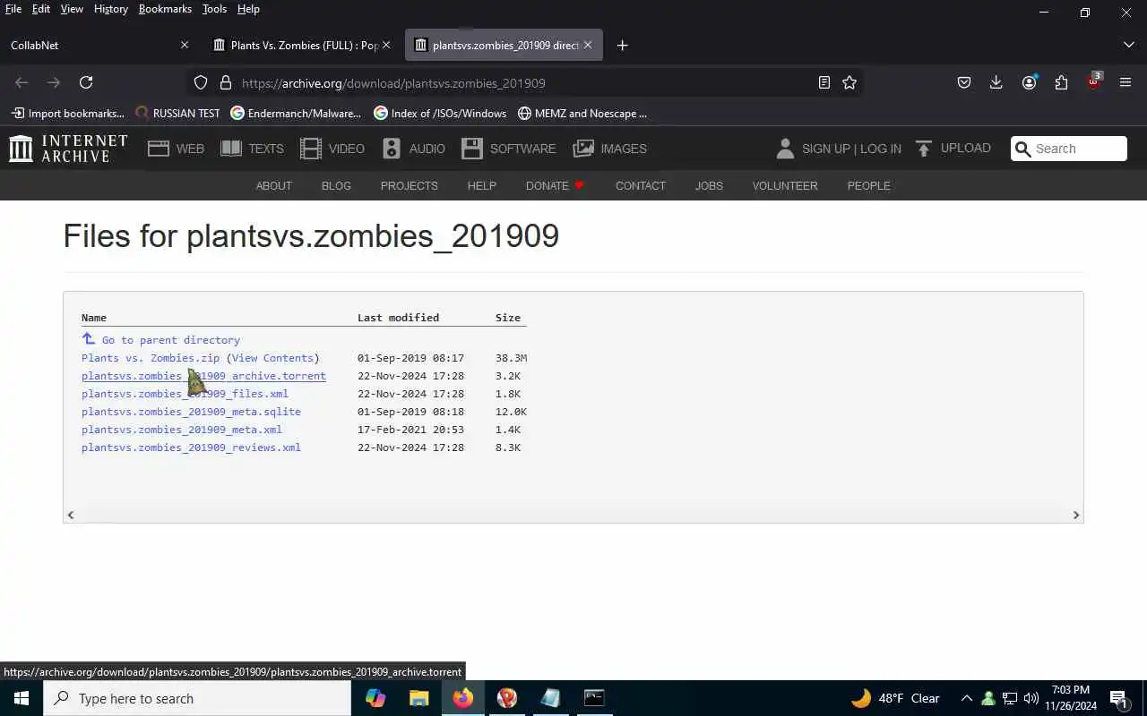Open plantsvs.zombies_201909_meta.sqlite
Image resolution: width=1147 pixels, height=716 pixels.
tap(191, 412)
